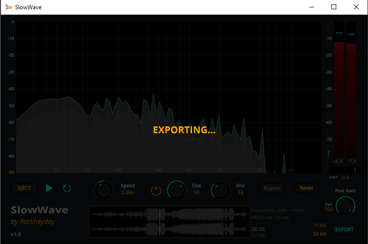This screenshot has width=368, height=244.
Task: Click the clipping warning exclamation icon
Action: (328, 154)
